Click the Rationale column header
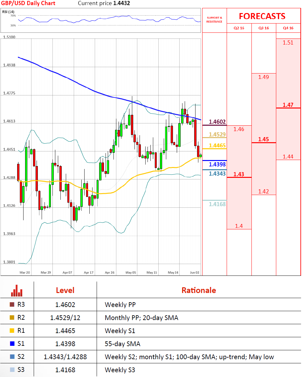The width and height of the screenshot is (302, 377). (x=199, y=290)
